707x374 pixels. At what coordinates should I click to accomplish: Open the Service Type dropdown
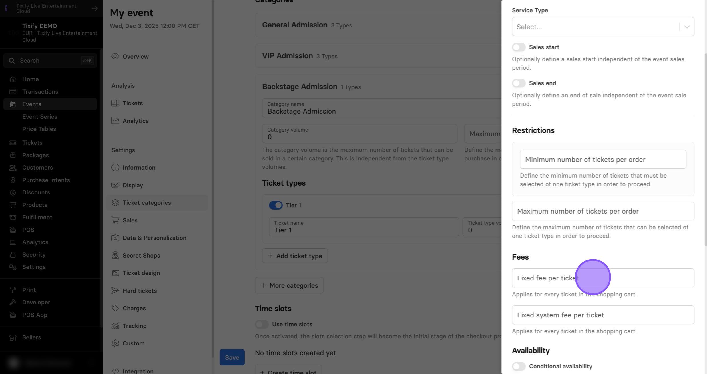coord(603,27)
